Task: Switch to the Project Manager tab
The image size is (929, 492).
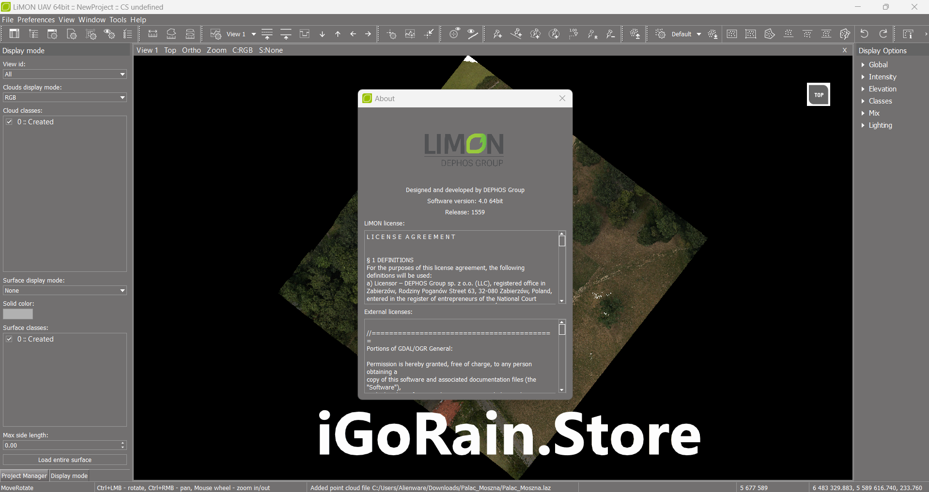Action: [x=24, y=476]
